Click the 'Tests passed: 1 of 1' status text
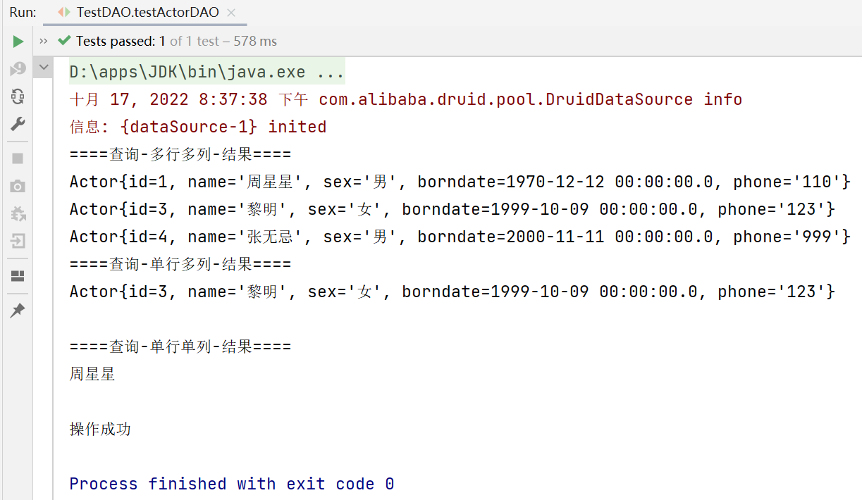Viewport: 862px width, 500px height. click(x=121, y=41)
